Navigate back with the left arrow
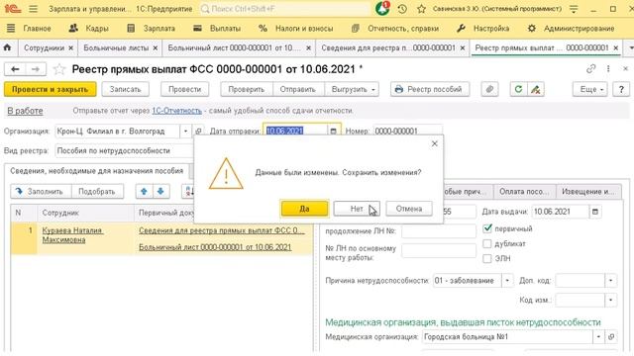The image size is (634, 356). coord(15,69)
